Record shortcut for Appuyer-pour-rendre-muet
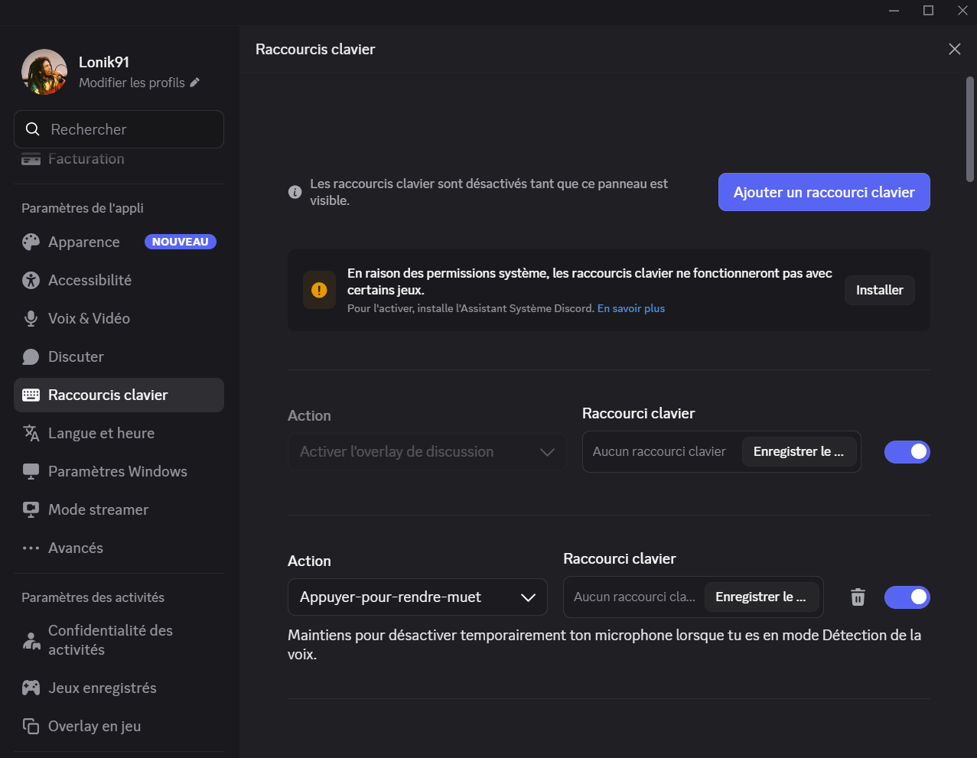 761,597
